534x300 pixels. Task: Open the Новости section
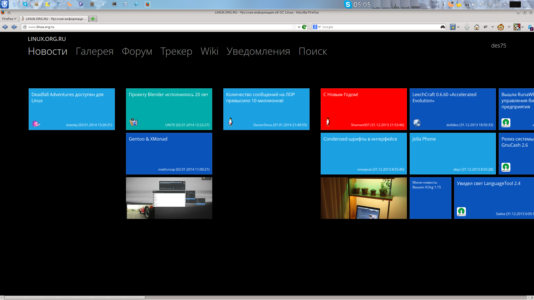point(48,51)
